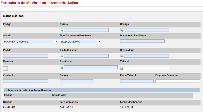Select the Bodega text field
The width and height of the screenshot is (203, 112).
click(x=146, y=30)
